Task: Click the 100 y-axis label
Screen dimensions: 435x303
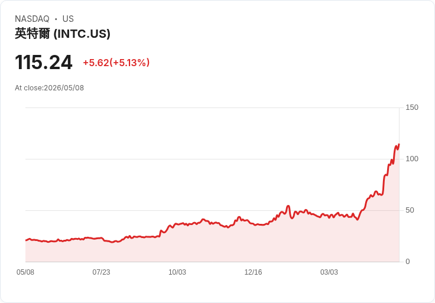Action: pos(412,159)
